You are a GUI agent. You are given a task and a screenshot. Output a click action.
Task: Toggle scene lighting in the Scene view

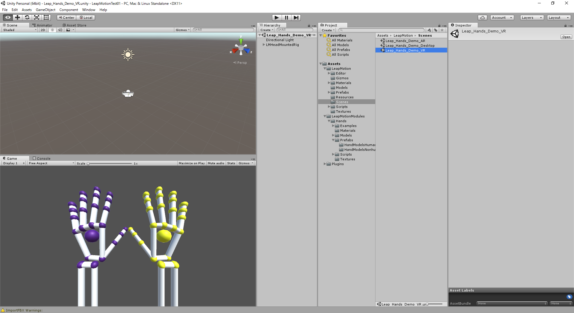click(x=52, y=30)
